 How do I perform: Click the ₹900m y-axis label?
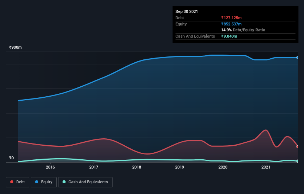pos(15,47)
